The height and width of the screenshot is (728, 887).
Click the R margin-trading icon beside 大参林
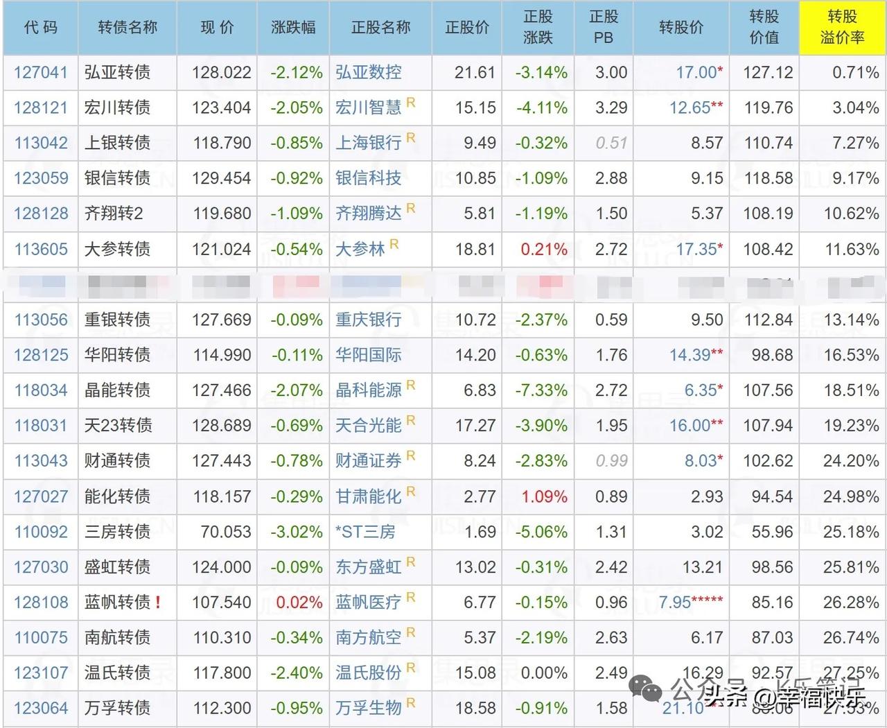point(394,244)
